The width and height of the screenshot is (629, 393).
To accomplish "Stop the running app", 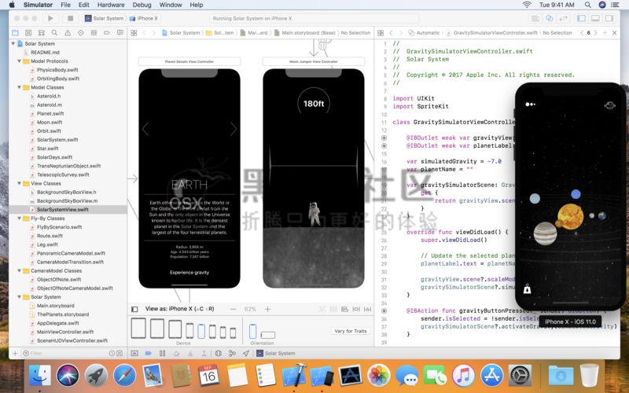I will click(x=70, y=18).
